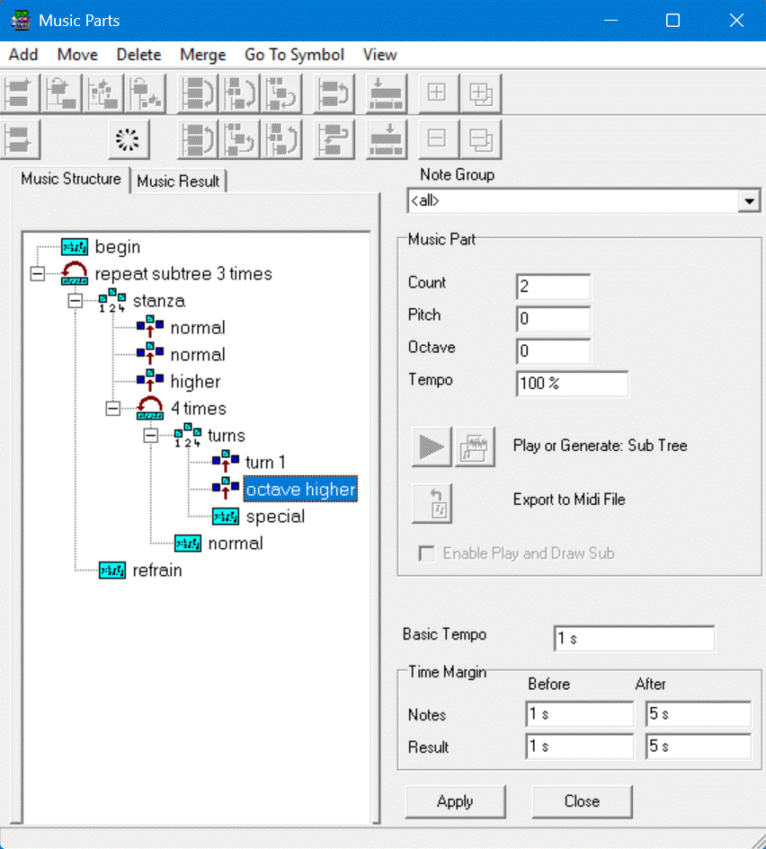
Task: Enable the Play and Draw Sub checkbox
Action: click(x=427, y=553)
